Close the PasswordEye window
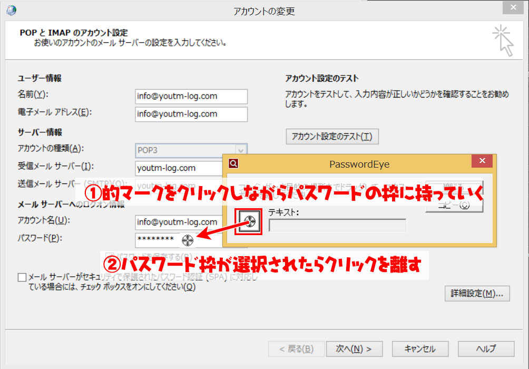This screenshot has width=529, height=369. 482,161
